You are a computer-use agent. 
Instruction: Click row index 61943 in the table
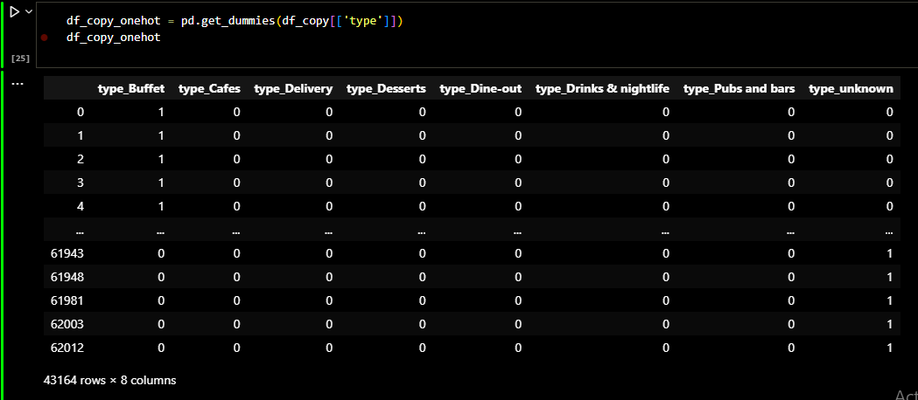click(67, 253)
